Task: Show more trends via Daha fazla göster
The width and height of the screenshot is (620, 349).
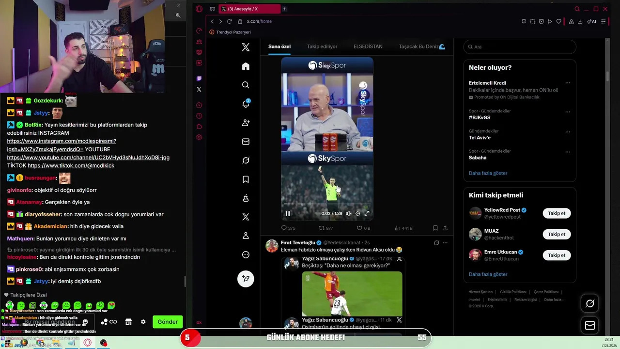Action: [x=488, y=173]
